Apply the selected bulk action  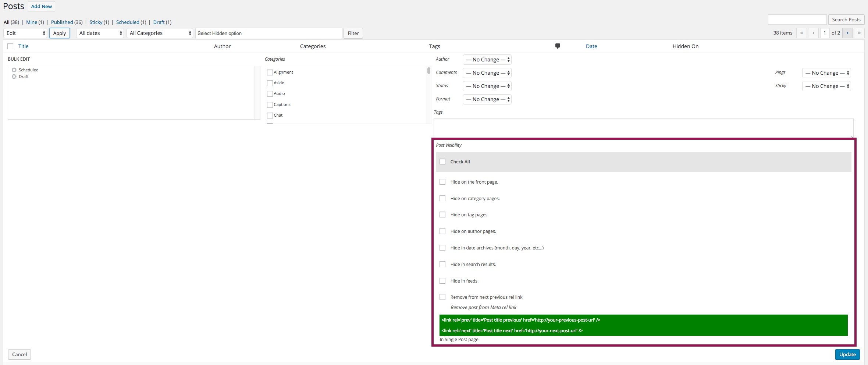60,33
